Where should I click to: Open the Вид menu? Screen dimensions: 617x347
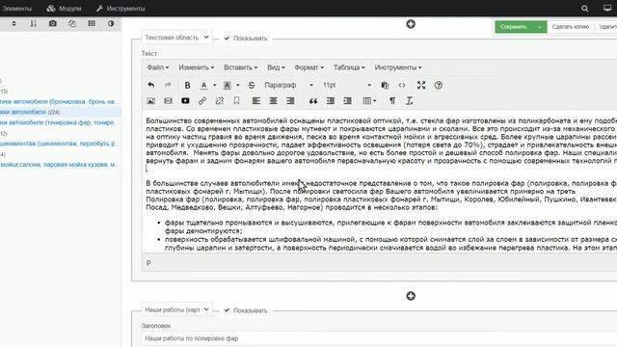coord(276,67)
